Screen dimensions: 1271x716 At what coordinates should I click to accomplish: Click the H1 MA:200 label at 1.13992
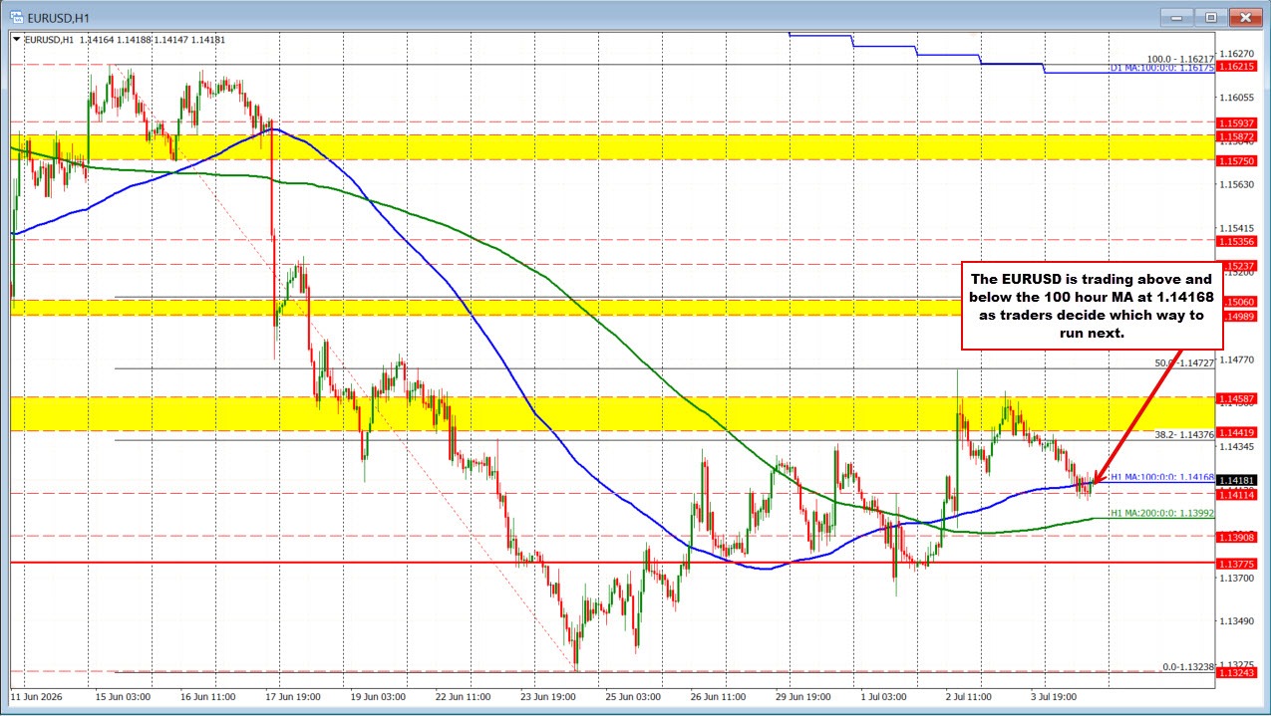pos(1162,513)
